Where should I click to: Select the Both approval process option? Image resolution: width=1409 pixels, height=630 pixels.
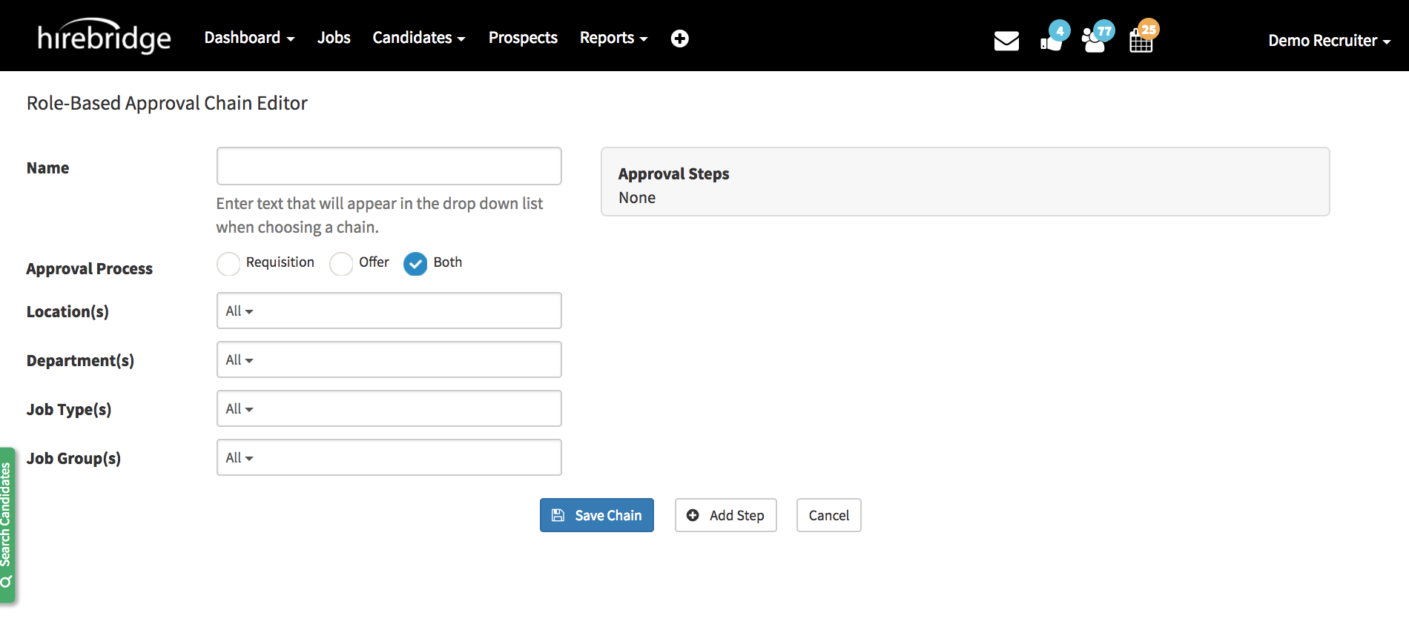(415, 264)
